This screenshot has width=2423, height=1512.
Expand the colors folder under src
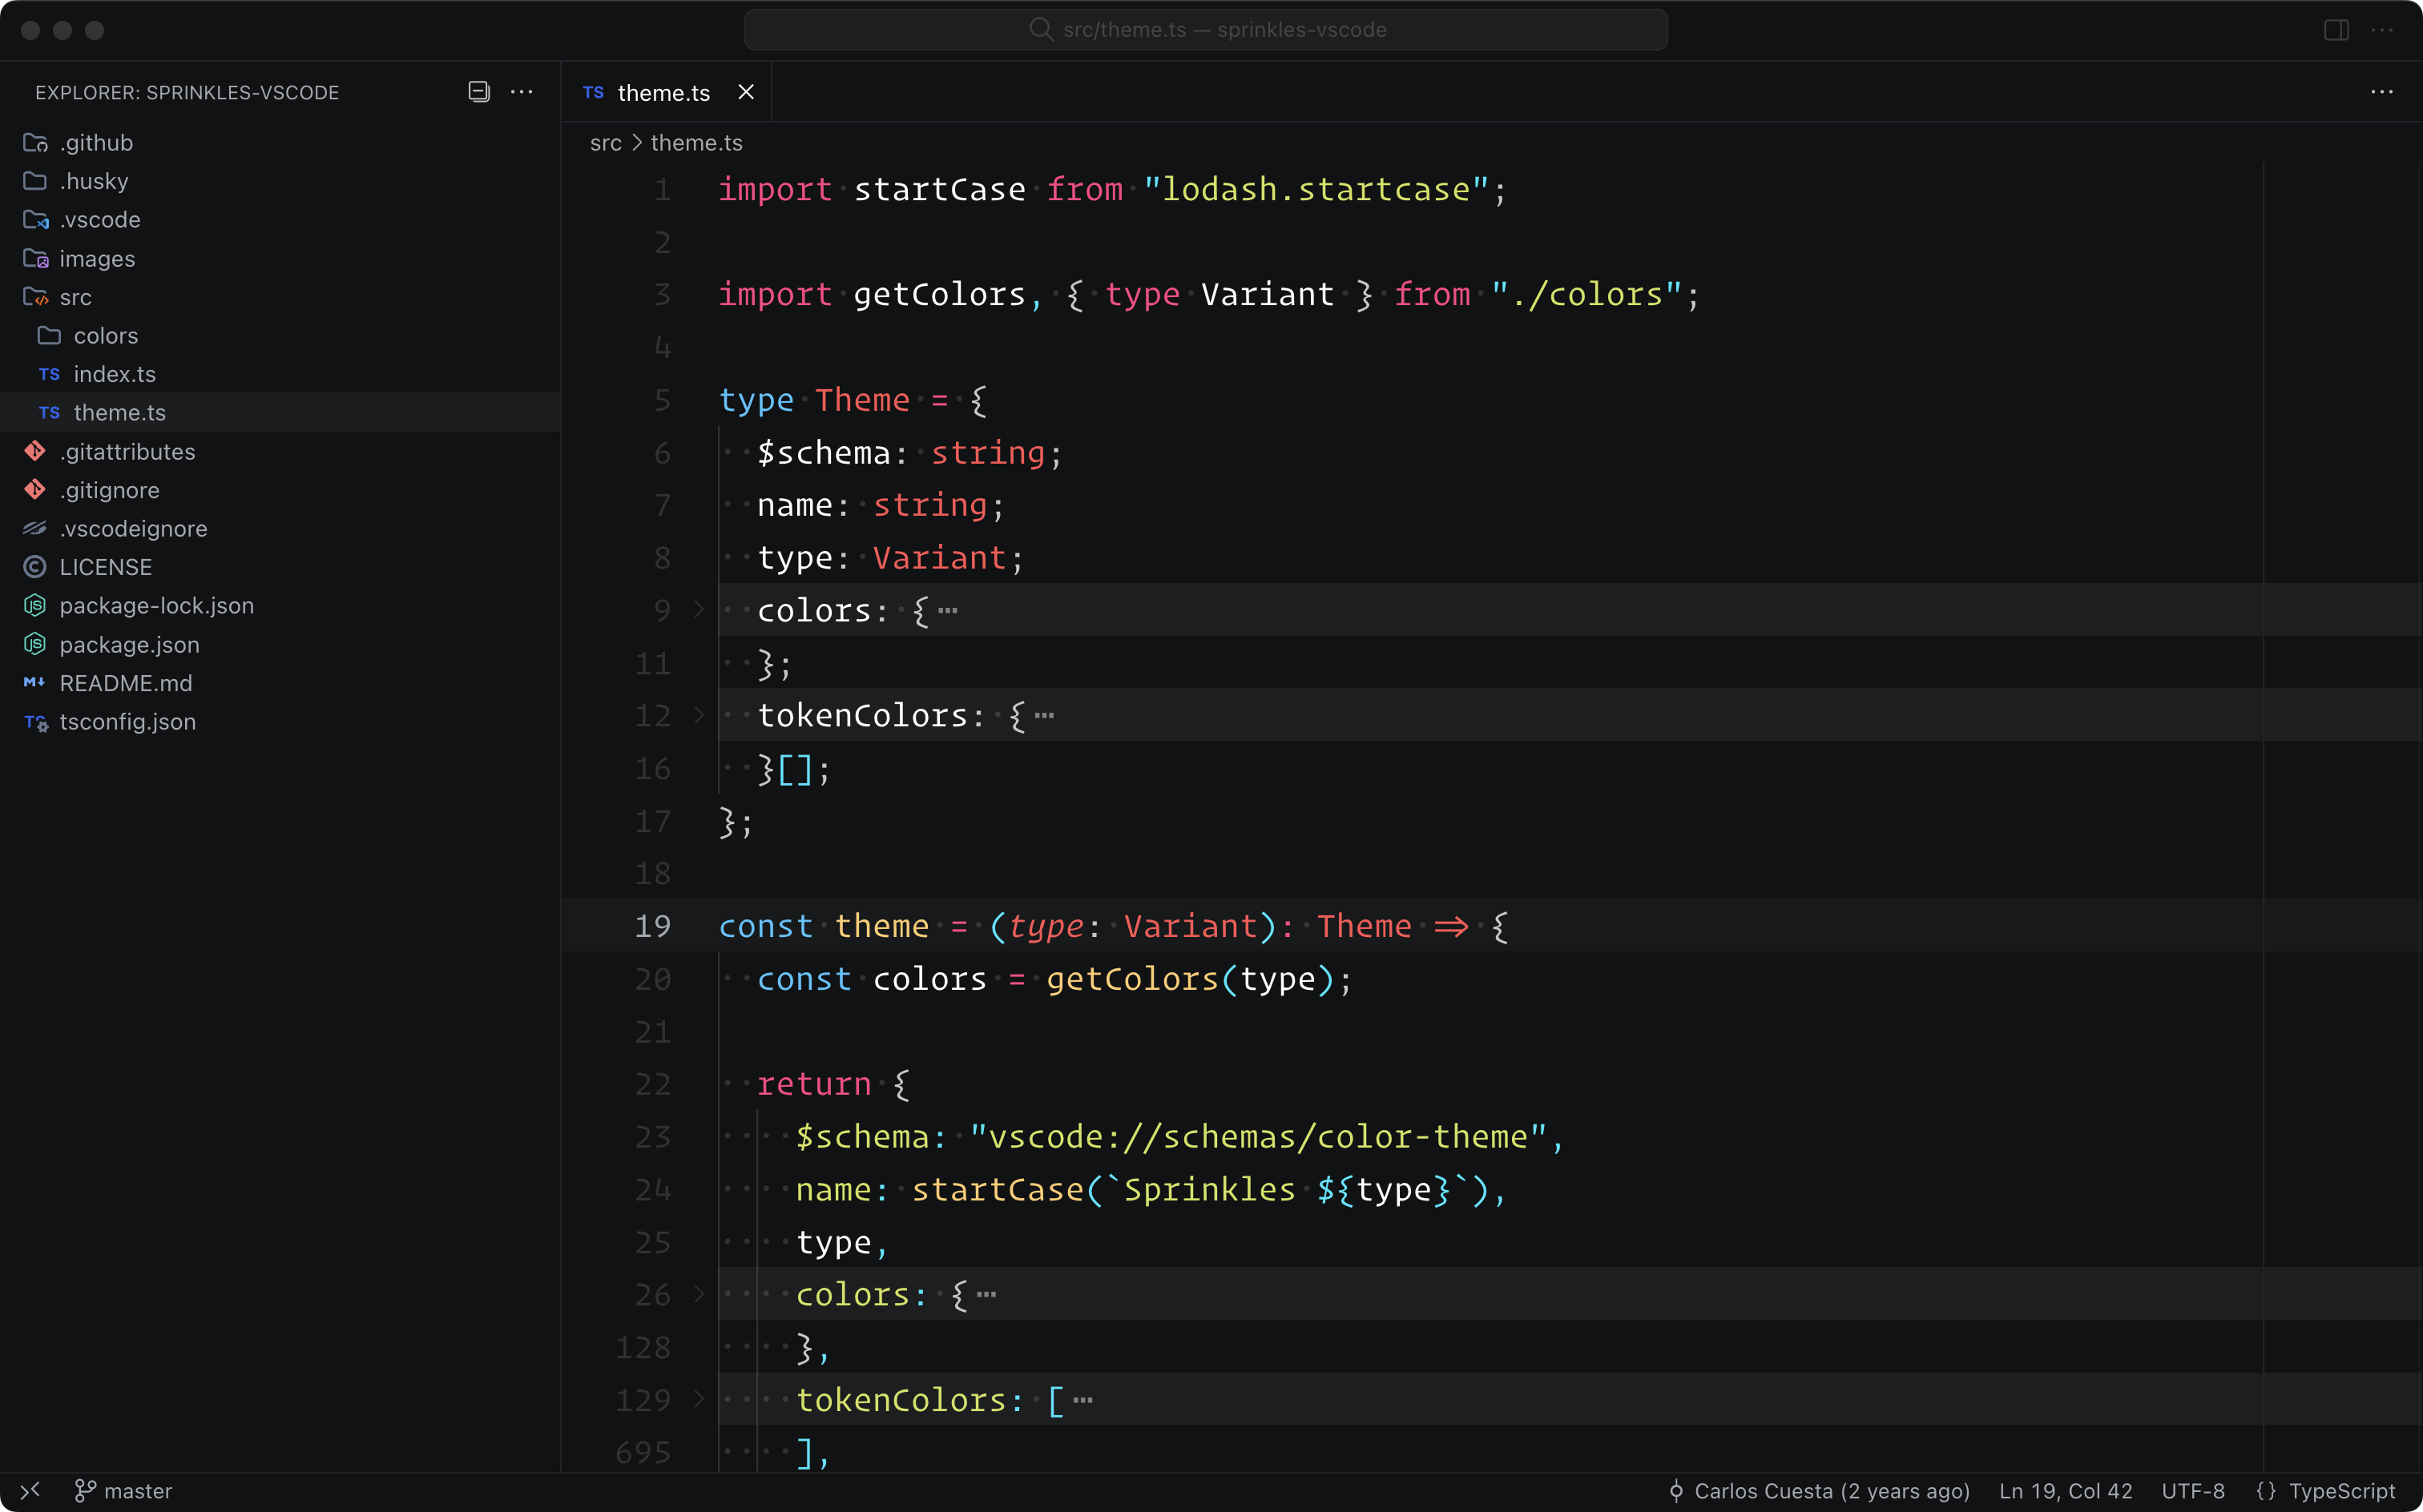coord(105,336)
